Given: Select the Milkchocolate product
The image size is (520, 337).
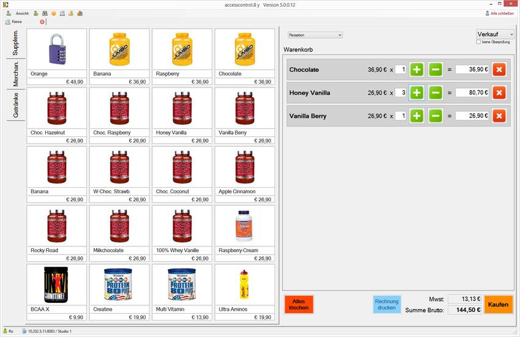Looking at the screenshot, I should point(119,234).
